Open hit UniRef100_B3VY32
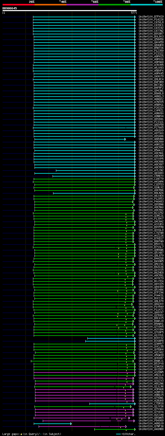 (x=151, y=338)
